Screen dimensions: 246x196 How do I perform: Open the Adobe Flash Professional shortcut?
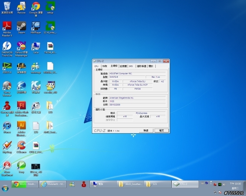pos(22,109)
